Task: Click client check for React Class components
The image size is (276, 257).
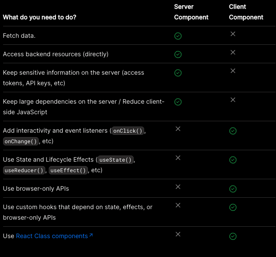Action: pos(233,236)
